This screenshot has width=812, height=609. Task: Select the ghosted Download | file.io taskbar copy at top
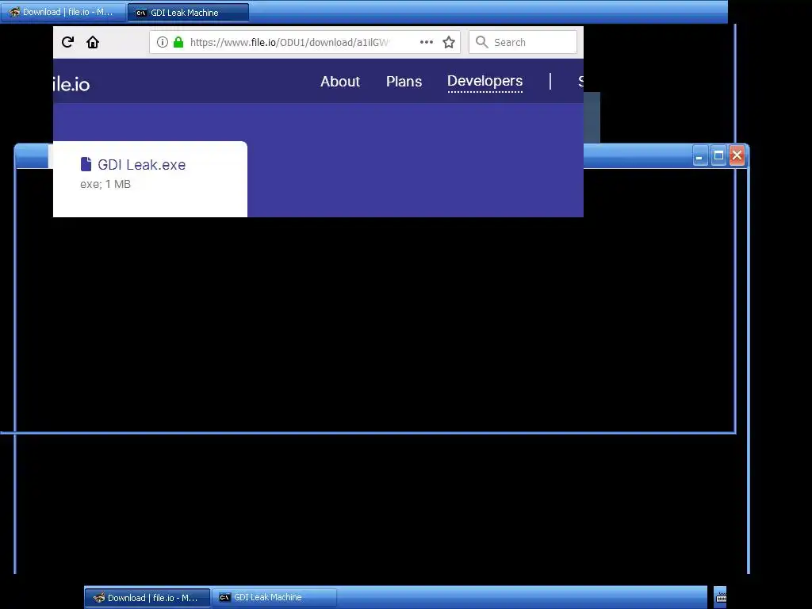pos(63,12)
